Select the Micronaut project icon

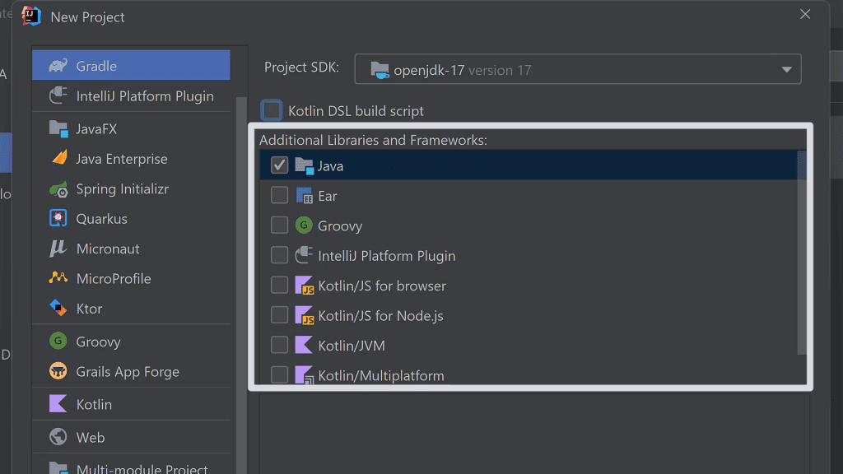pyautogui.click(x=58, y=248)
